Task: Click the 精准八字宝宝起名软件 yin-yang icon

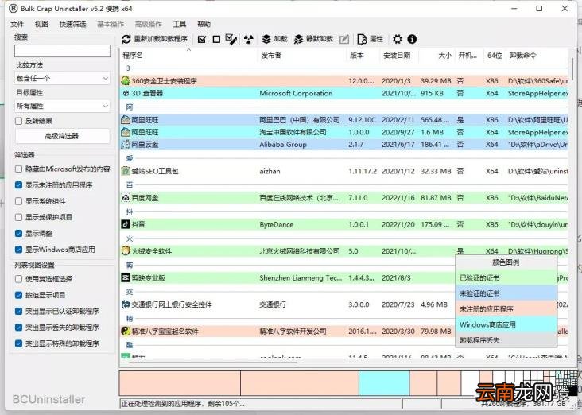Action: (126, 331)
